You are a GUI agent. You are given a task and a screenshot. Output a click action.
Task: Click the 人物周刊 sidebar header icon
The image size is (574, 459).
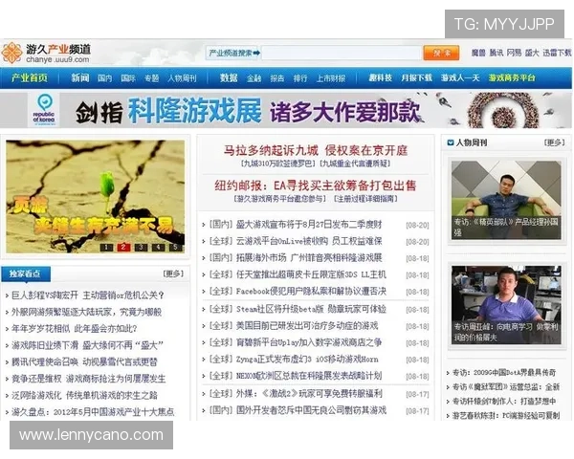(x=451, y=142)
